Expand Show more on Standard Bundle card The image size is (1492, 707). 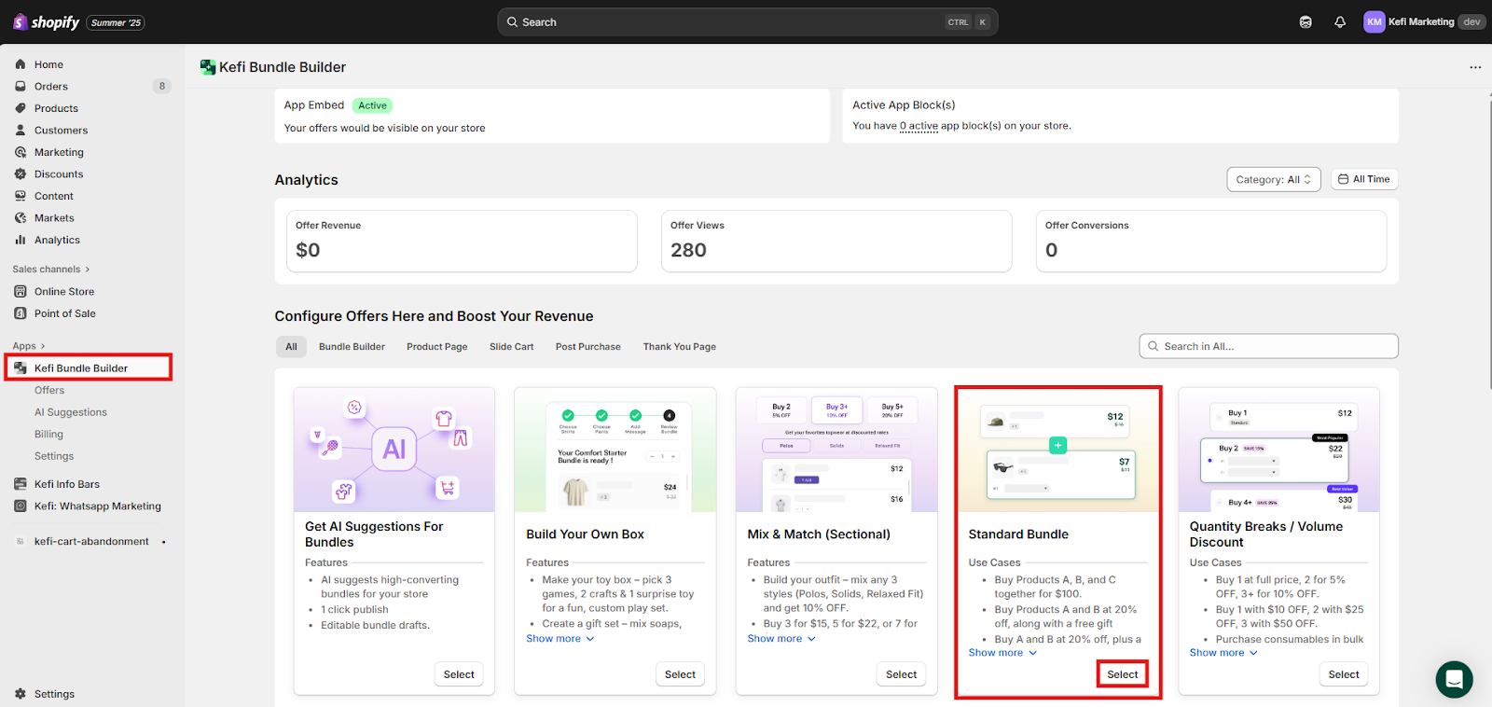click(x=1002, y=653)
